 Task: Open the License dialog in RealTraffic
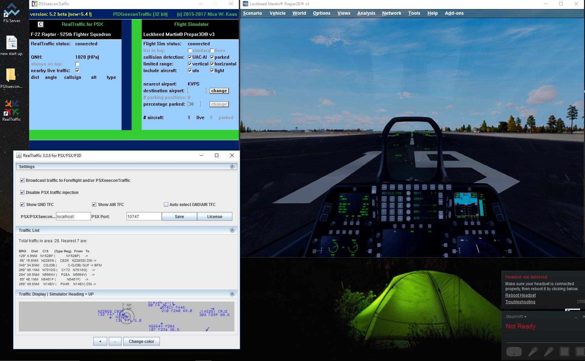tap(215, 217)
